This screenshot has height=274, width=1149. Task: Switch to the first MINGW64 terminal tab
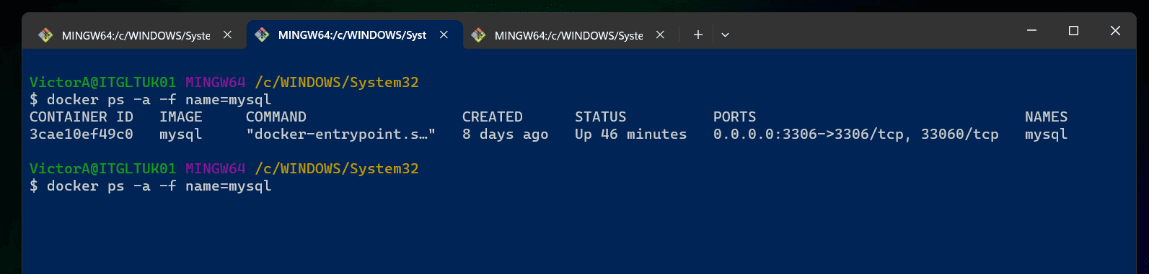[136, 35]
